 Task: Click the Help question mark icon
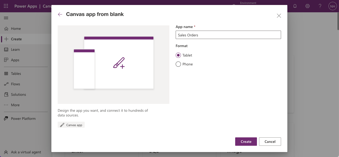tap(320, 6)
